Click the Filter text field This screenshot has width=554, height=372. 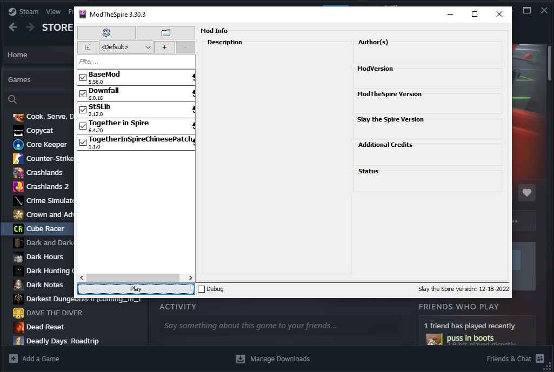(136, 62)
